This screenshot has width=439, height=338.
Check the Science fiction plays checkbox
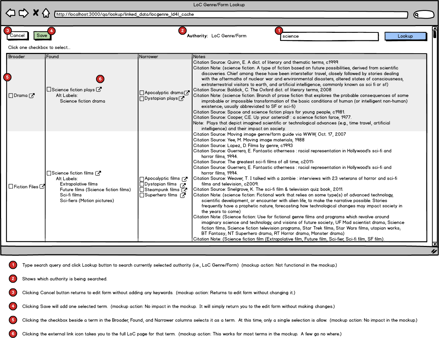click(49, 90)
